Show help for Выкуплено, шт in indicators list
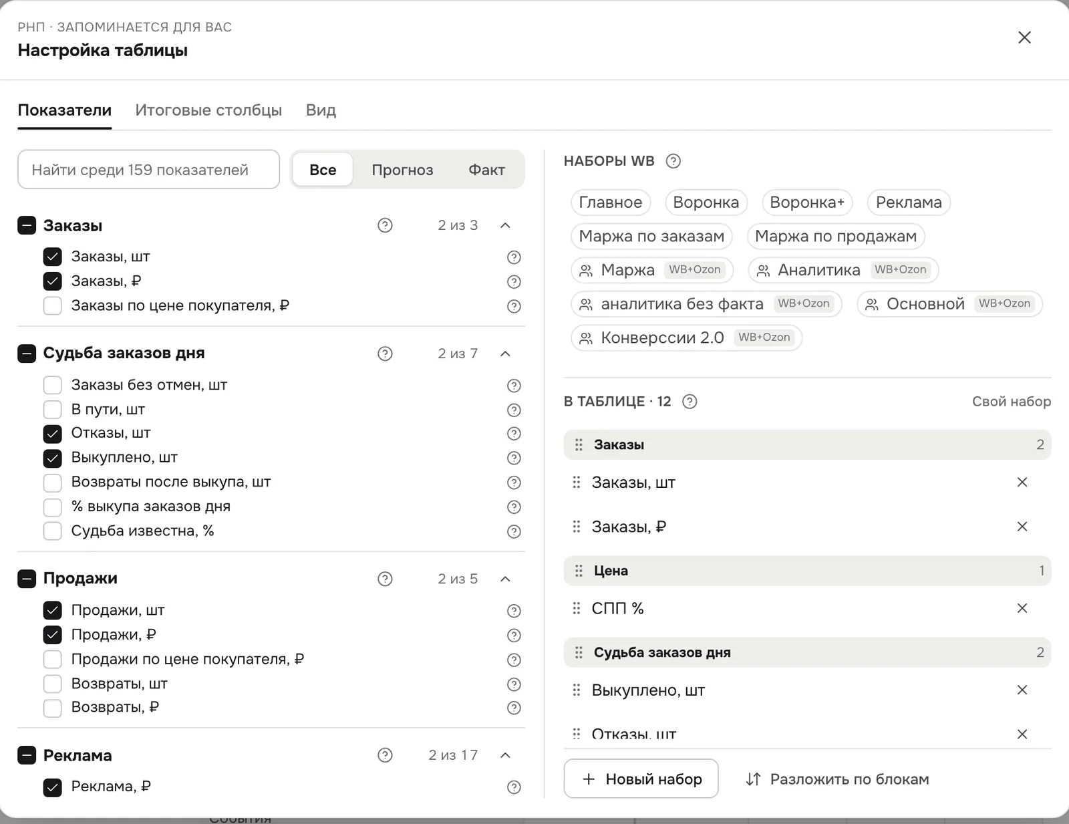This screenshot has width=1069, height=824. 514,458
